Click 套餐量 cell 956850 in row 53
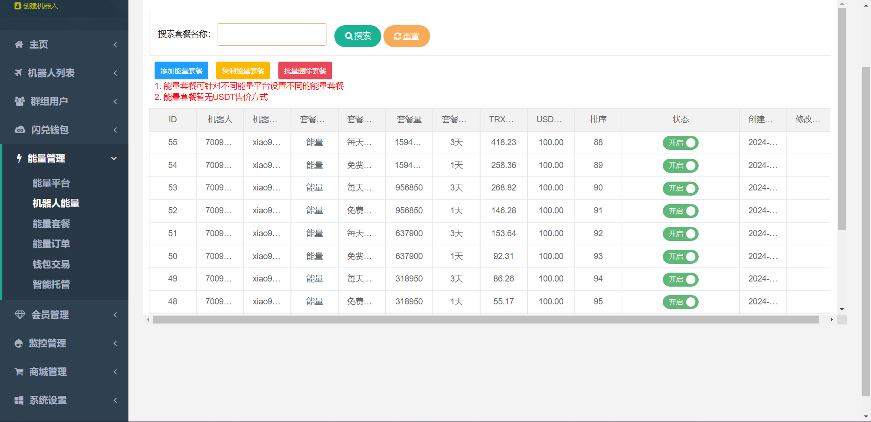This screenshot has width=871, height=422. [x=409, y=188]
